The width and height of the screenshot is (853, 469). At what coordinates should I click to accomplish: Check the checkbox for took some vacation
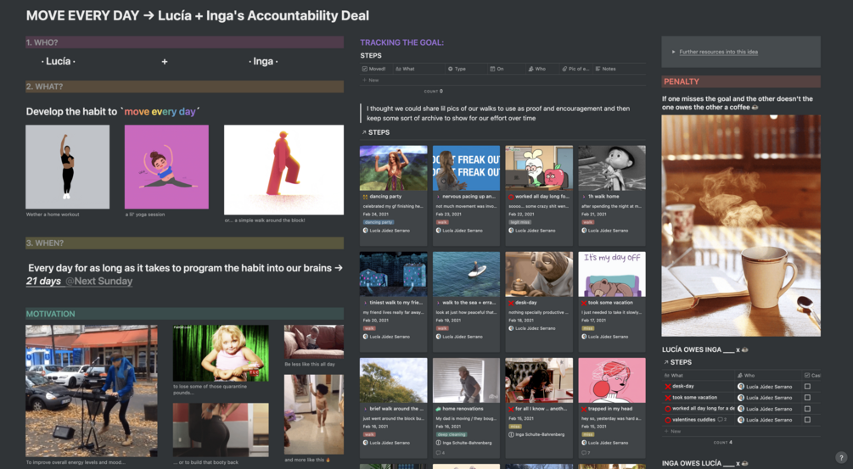(x=807, y=397)
